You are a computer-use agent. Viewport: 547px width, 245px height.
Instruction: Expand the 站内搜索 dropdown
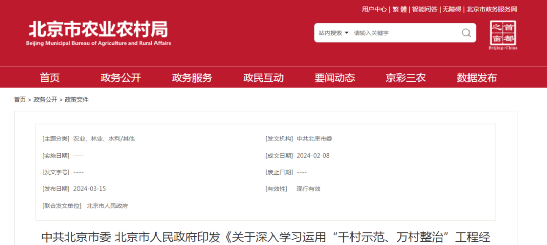pos(333,33)
